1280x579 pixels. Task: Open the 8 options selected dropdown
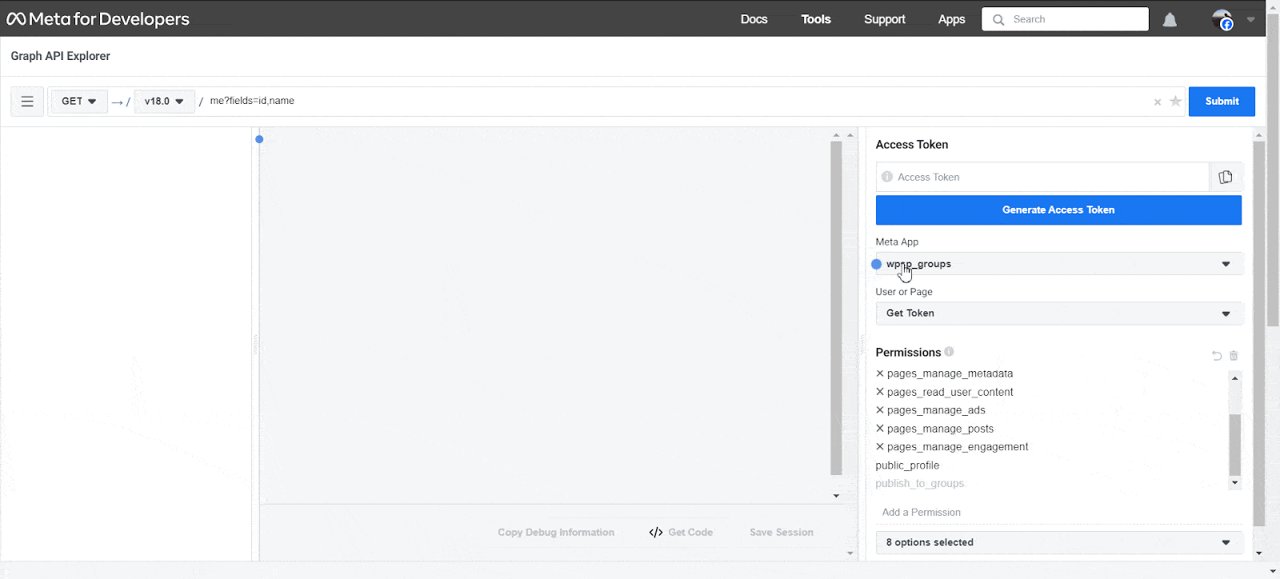tap(1059, 542)
